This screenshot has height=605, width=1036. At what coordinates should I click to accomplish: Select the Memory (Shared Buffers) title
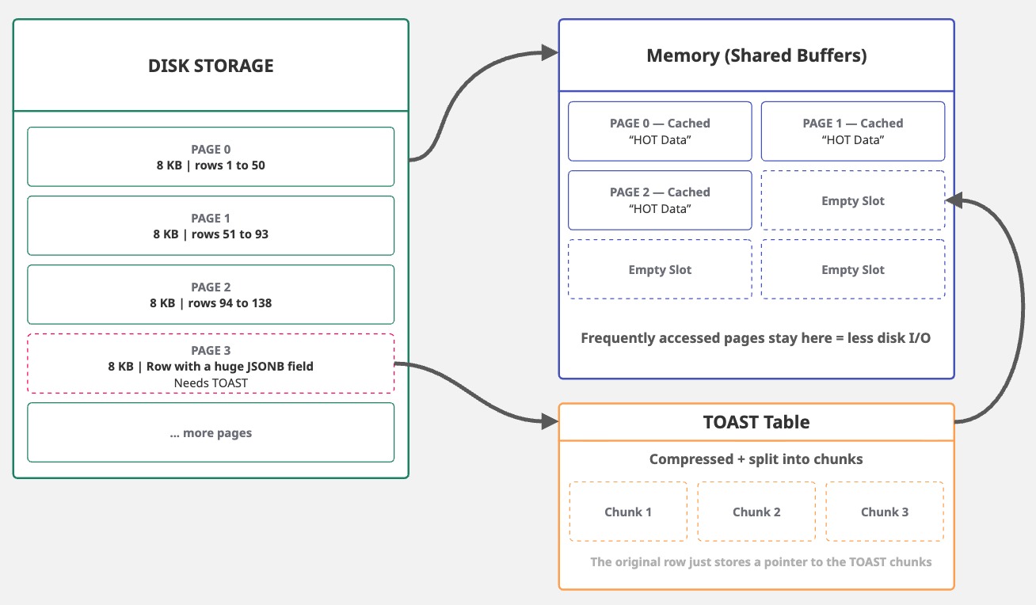tap(756, 55)
